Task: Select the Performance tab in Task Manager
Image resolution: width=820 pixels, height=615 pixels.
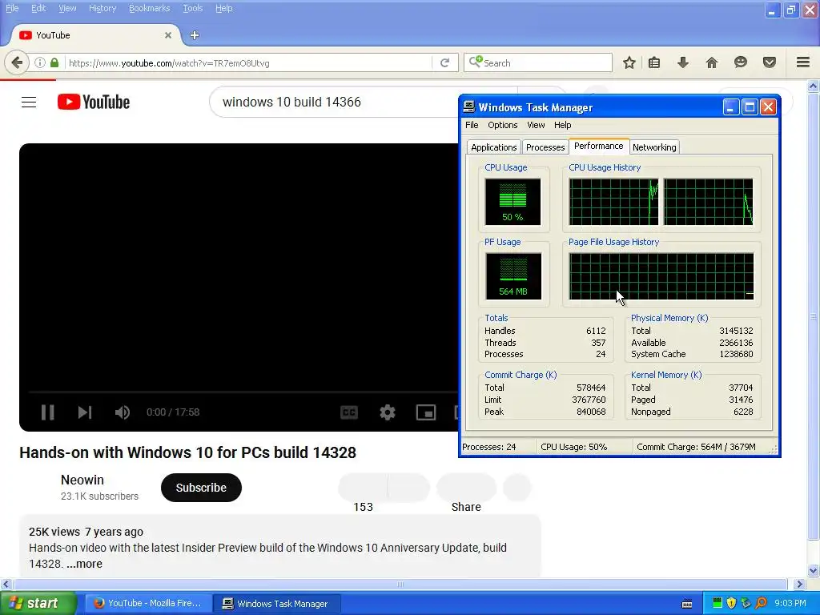Action: tap(599, 146)
